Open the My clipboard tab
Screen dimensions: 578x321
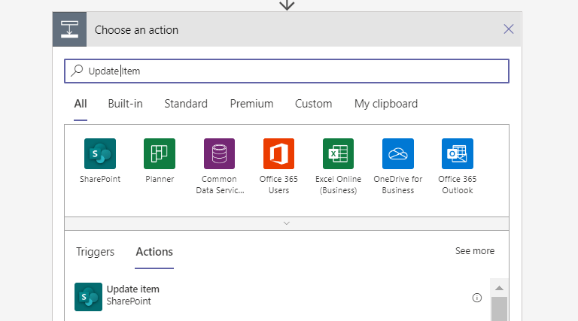[x=385, y=104]
